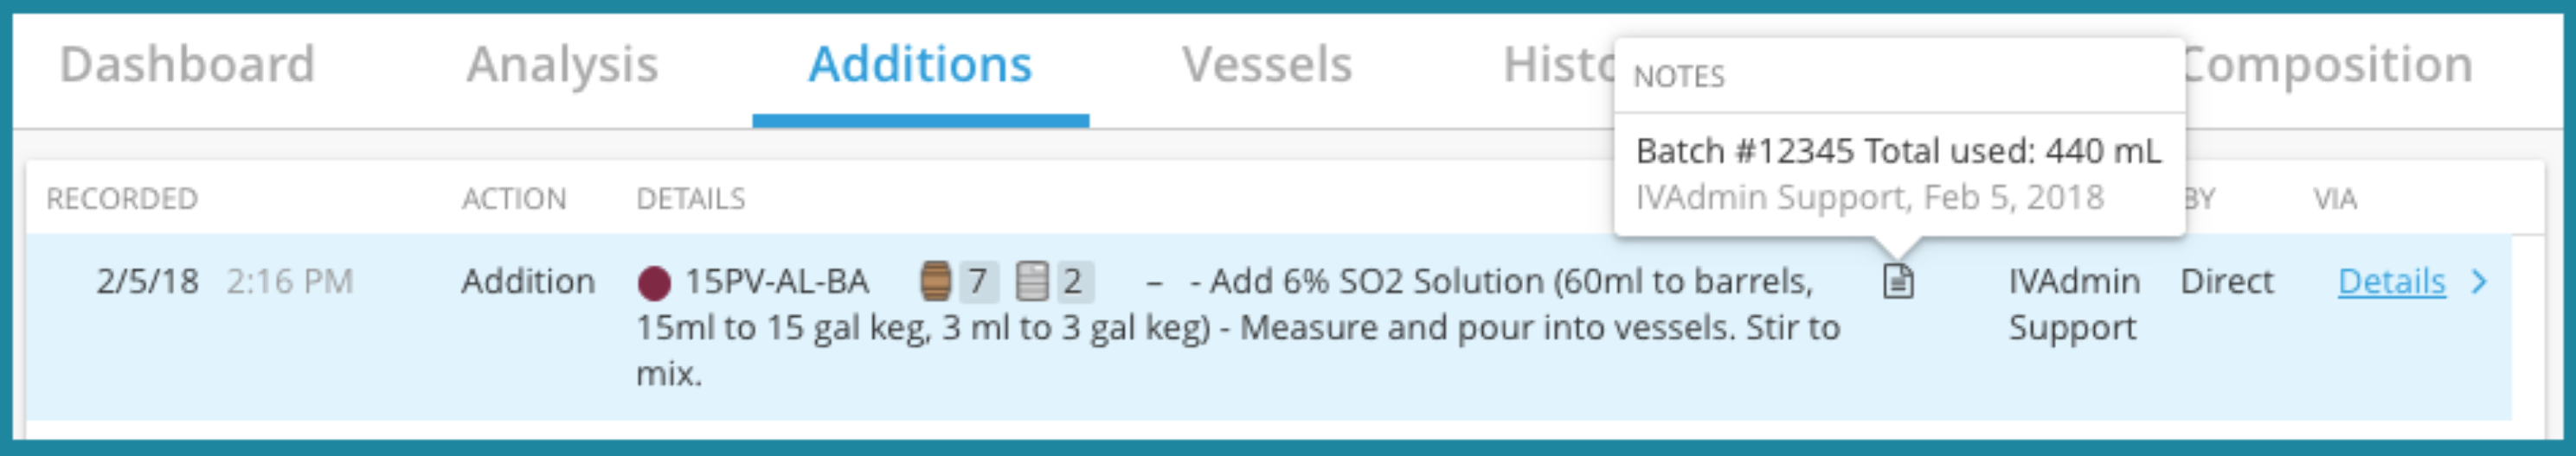The height and width of the screenshot is (456, 2576).
Task: Go to the Vessels tab
Action: click(1267, 65)
